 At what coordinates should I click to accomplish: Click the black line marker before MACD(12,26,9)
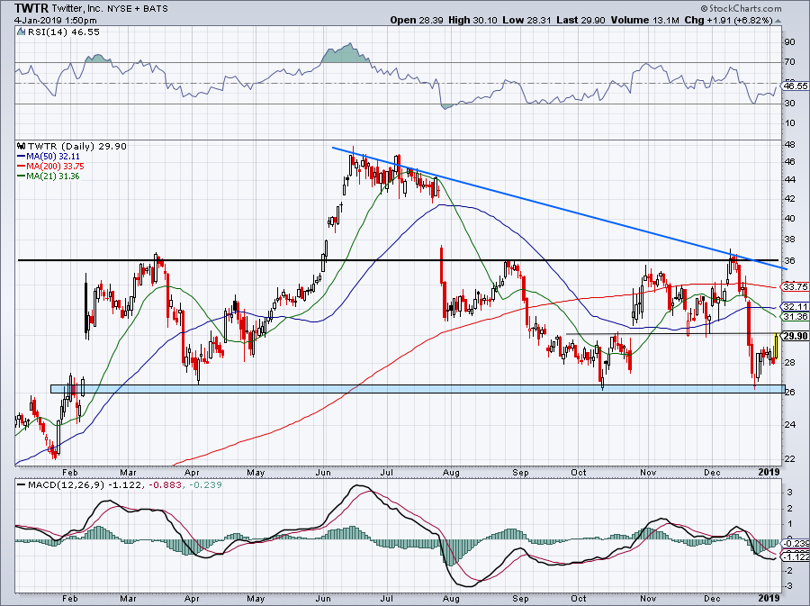tap(21, 485)
